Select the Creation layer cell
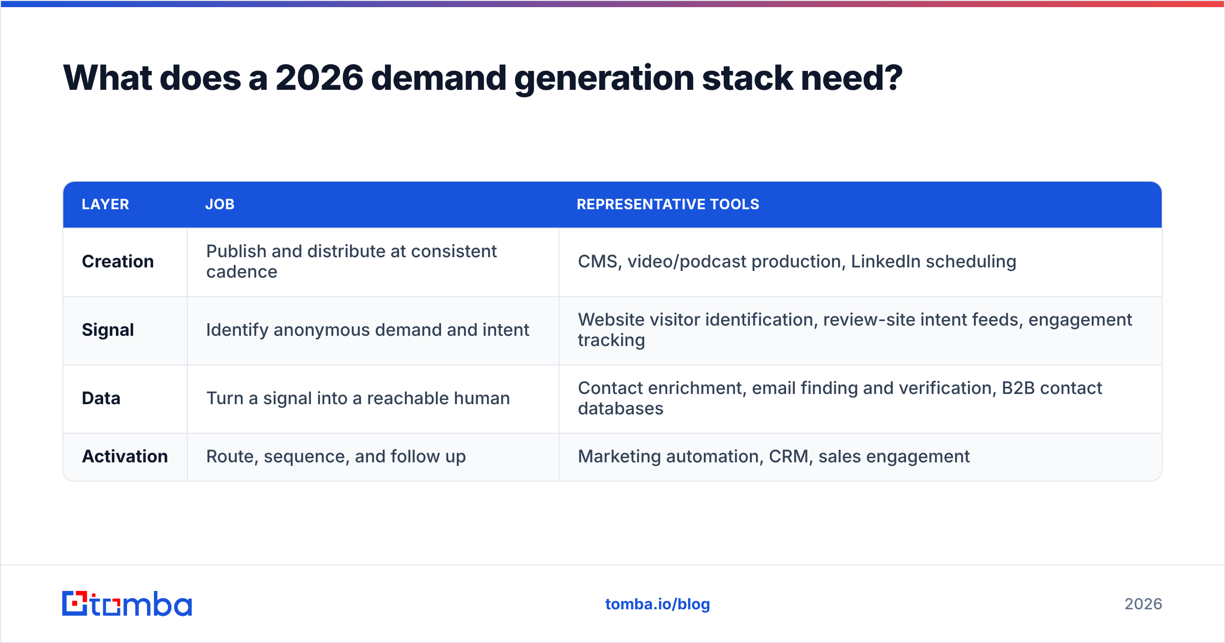The width and height of the screenshot is (1225, 643). (125, 262)
